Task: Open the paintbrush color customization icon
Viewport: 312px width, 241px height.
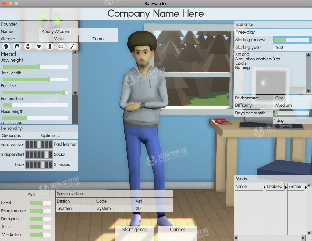Action: click(x=72, y=46)
